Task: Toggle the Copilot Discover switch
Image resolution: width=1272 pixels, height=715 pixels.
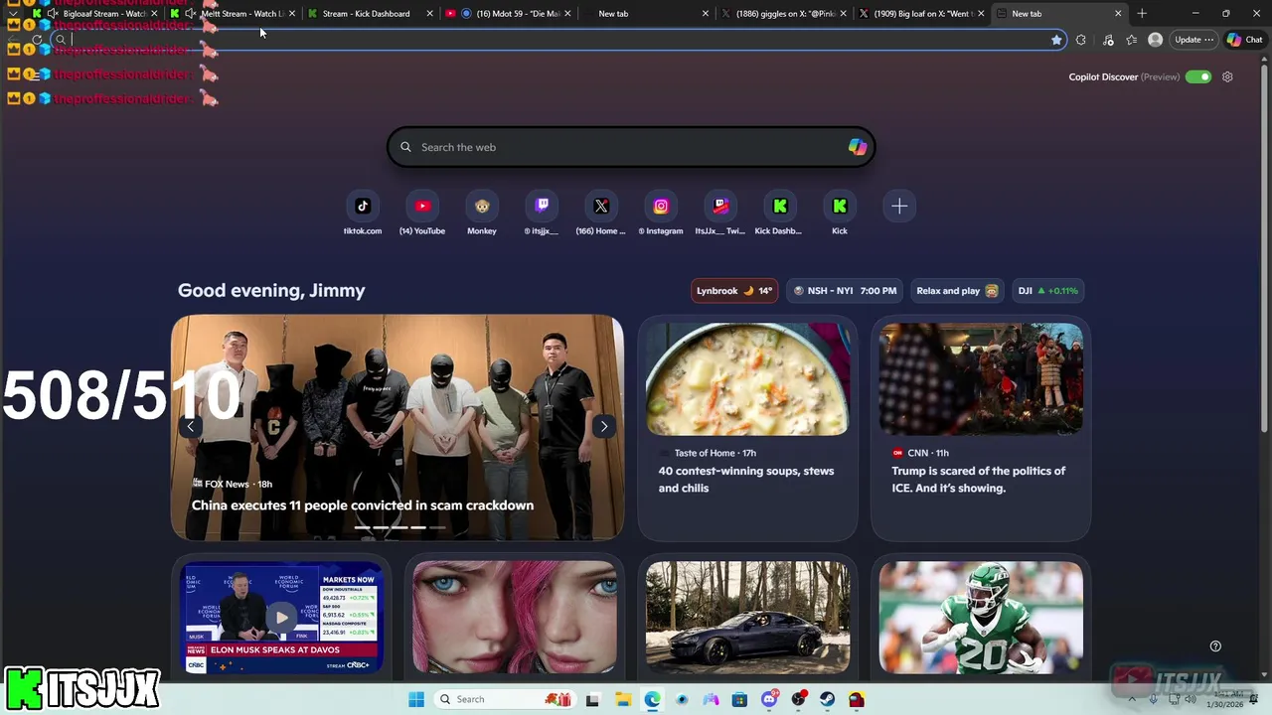Action: click(x=1198, y=76)
